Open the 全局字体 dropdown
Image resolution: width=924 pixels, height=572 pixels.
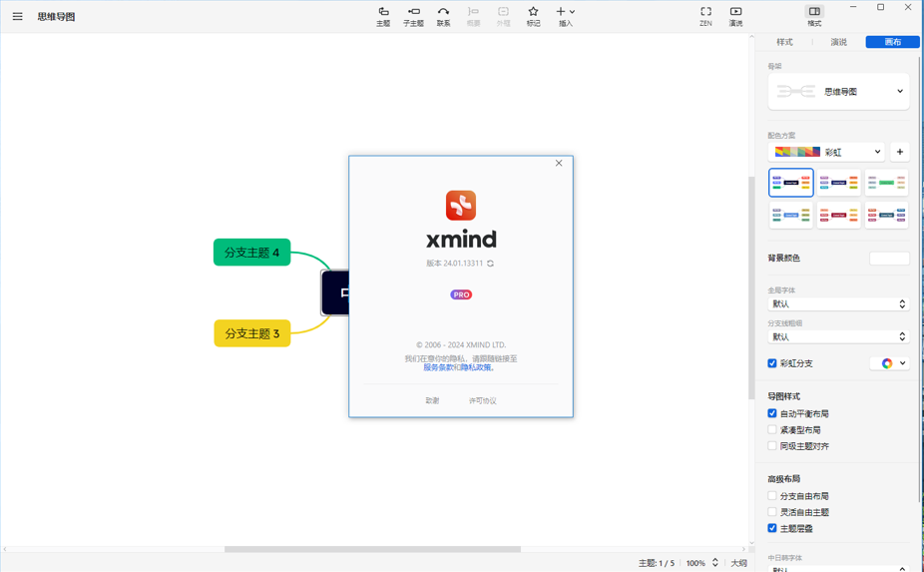point(838,303)
